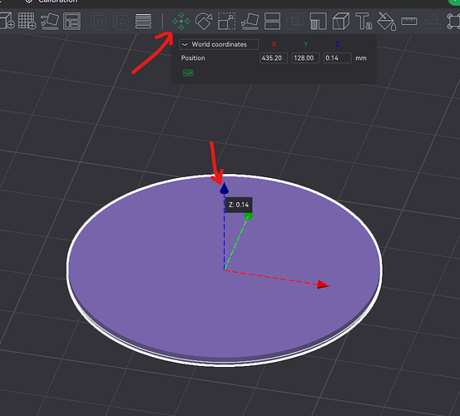Select the Cut tool
Image resolution: width=460 pixels, height=416 pixels.
tap(272, 21)
